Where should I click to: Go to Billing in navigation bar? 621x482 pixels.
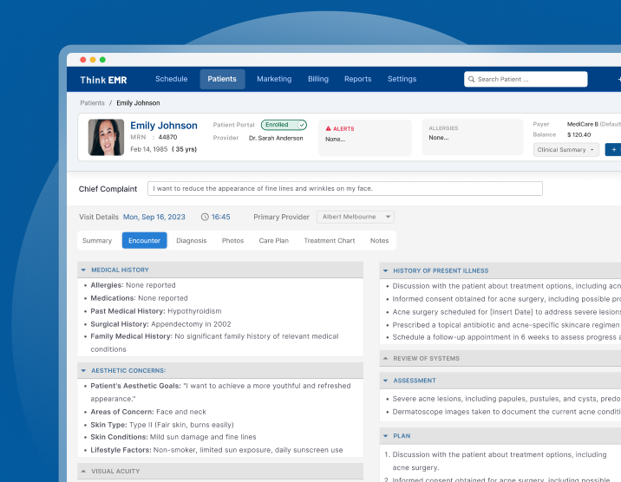pyautogui.click(x=318, y=79)
